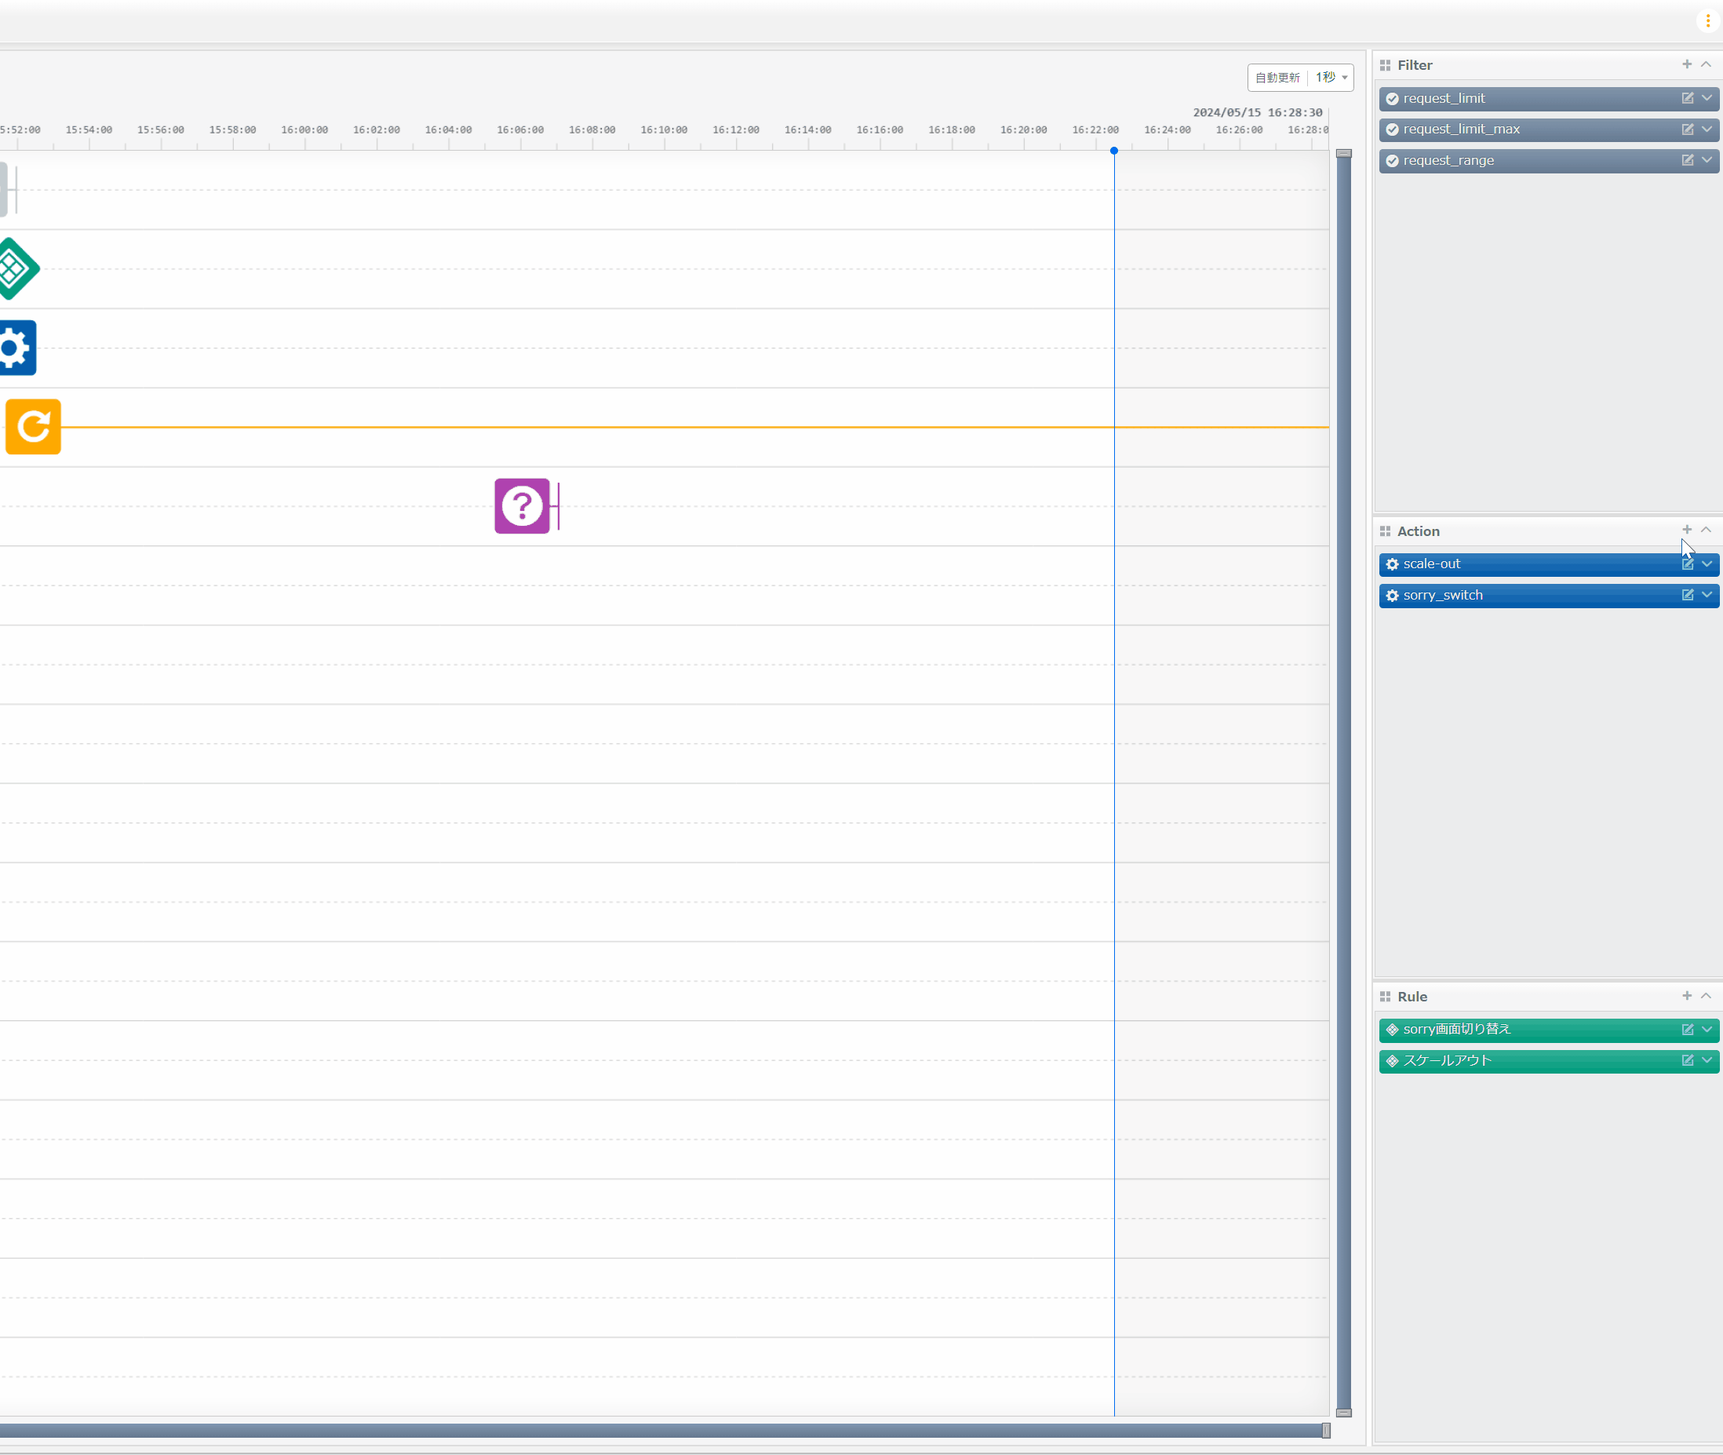This screenshot has width=1723, height=1455.
Task: Expand the scale-out action dropdown
Action: pos(1709,563)
